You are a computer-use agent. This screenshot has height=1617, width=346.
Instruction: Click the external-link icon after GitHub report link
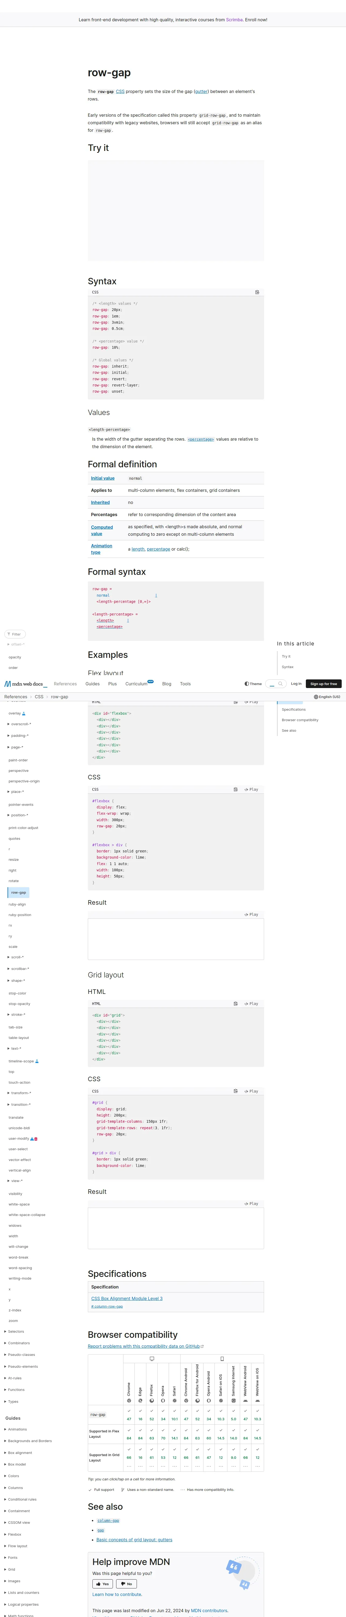click(x=202, y=1346)
